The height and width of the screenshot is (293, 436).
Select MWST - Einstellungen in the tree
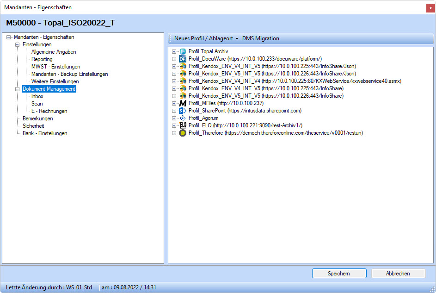click(55, 67)
